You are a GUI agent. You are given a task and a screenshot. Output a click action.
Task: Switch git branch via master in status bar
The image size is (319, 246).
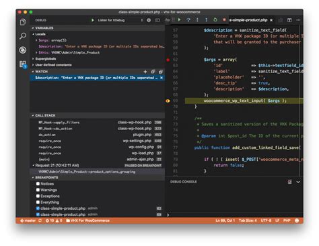click(x=28, y=221)
